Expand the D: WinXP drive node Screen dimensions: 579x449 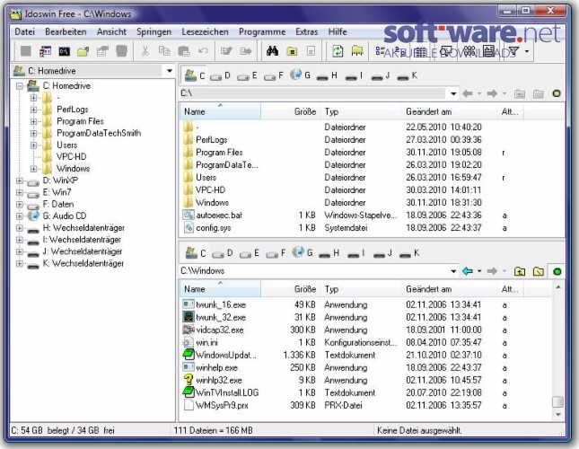20,180
